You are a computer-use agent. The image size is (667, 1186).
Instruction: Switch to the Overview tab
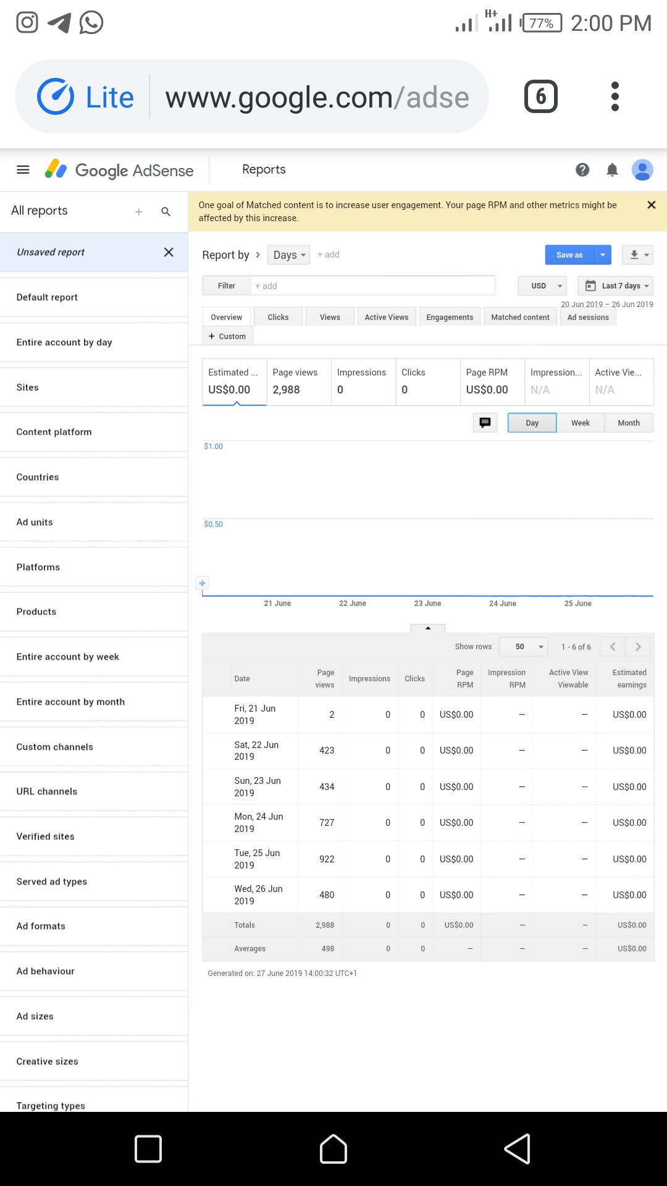pos(227,317)
